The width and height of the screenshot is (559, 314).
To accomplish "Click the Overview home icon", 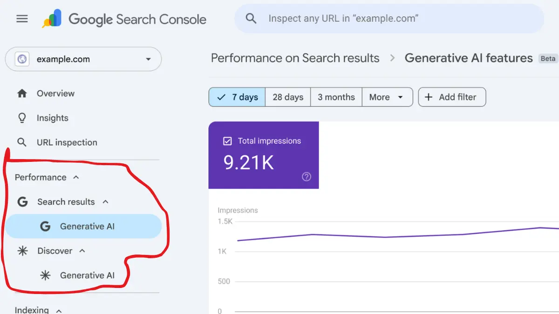I will pos(22,94).
